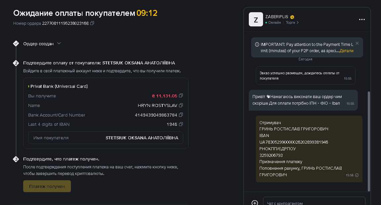Click the verified badge next to ZABERIPLIS
The height and width of the screenshot is (205, 381).
[292, 17]
